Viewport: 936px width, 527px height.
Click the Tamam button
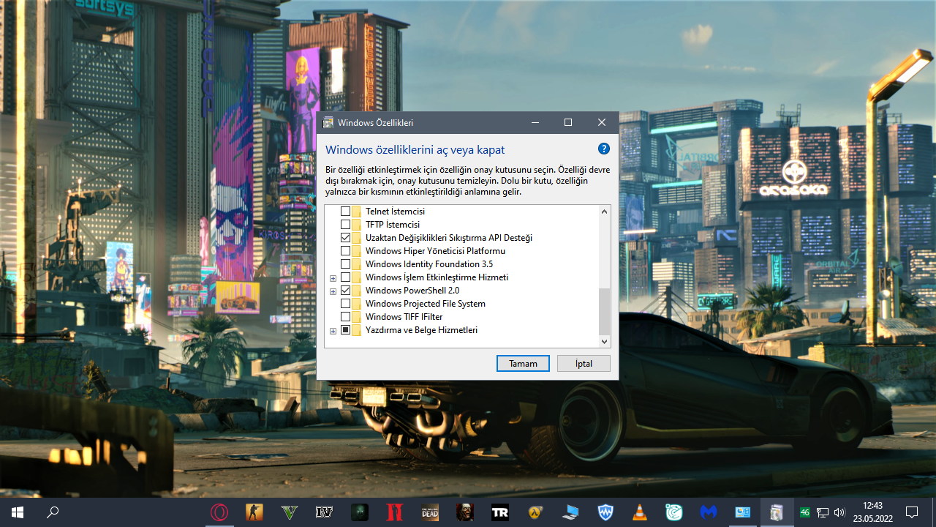[523, 363]
